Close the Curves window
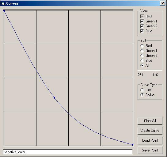Screen dimensions: 167x157 click(163, 3)
